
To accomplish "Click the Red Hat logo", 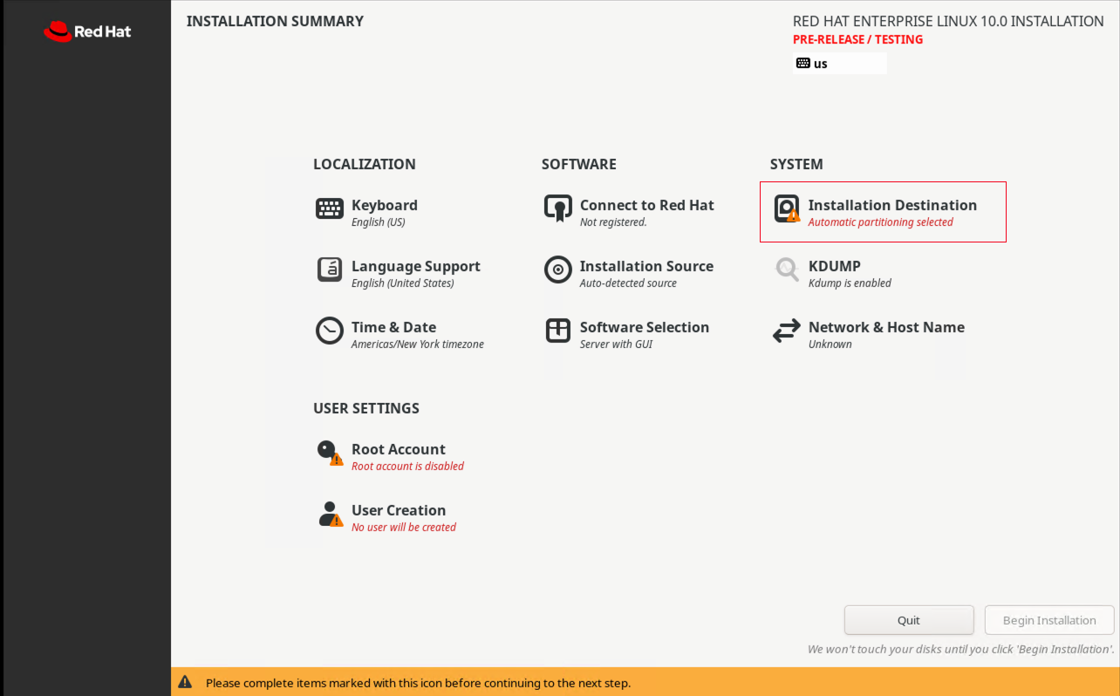I will tap(87, 31).
